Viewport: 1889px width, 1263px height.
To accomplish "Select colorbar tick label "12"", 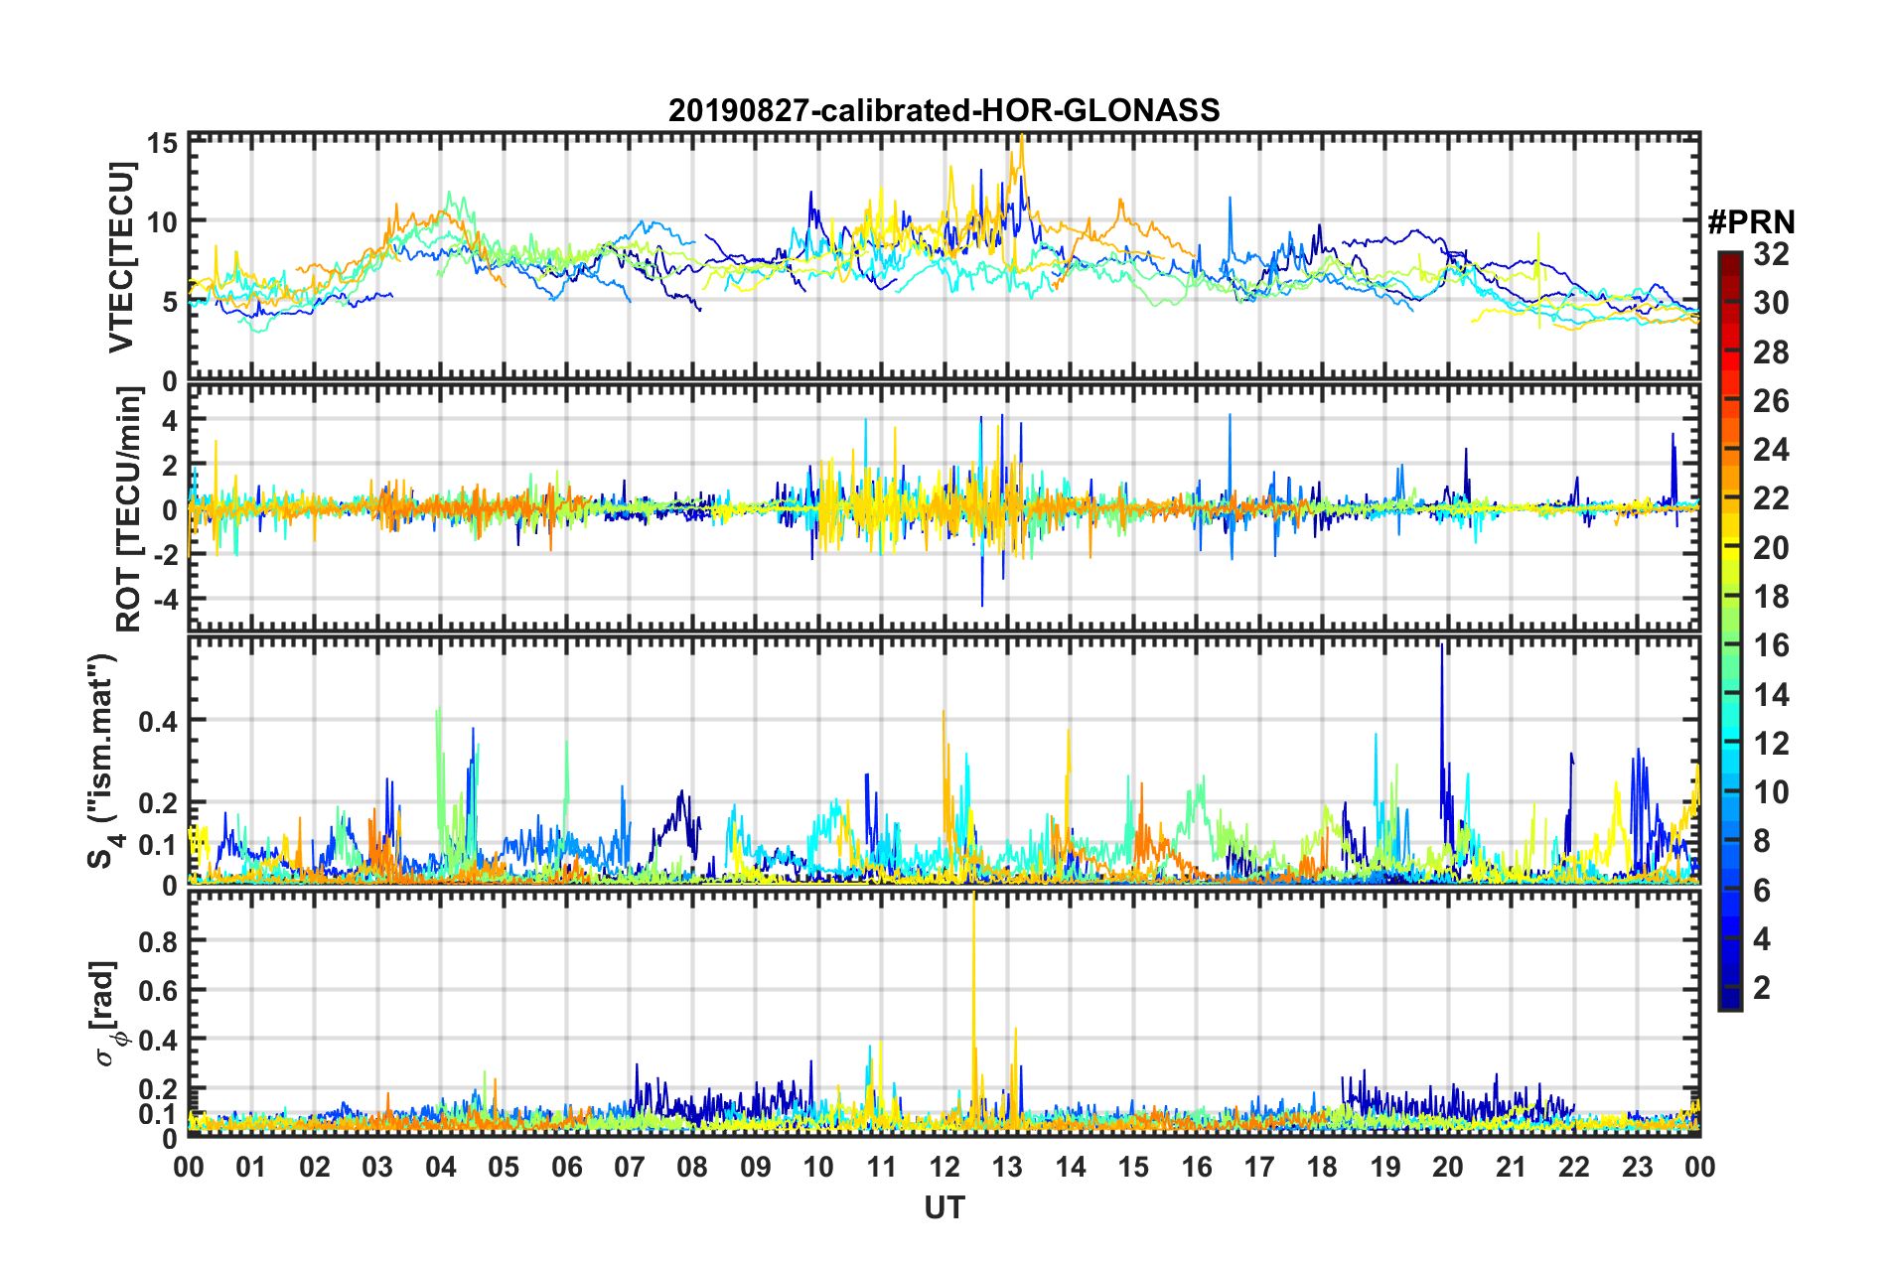I will 1772,744.
